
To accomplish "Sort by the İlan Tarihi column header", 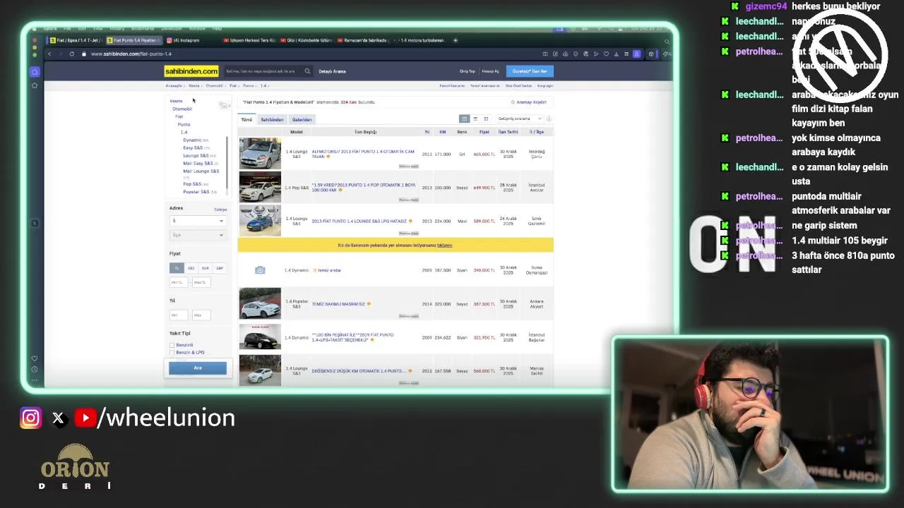I will pos(508,132).
